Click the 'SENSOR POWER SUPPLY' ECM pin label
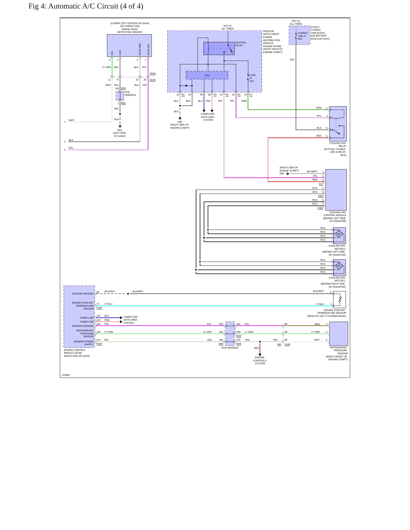 pyautogui.click(x=83, y=343)
